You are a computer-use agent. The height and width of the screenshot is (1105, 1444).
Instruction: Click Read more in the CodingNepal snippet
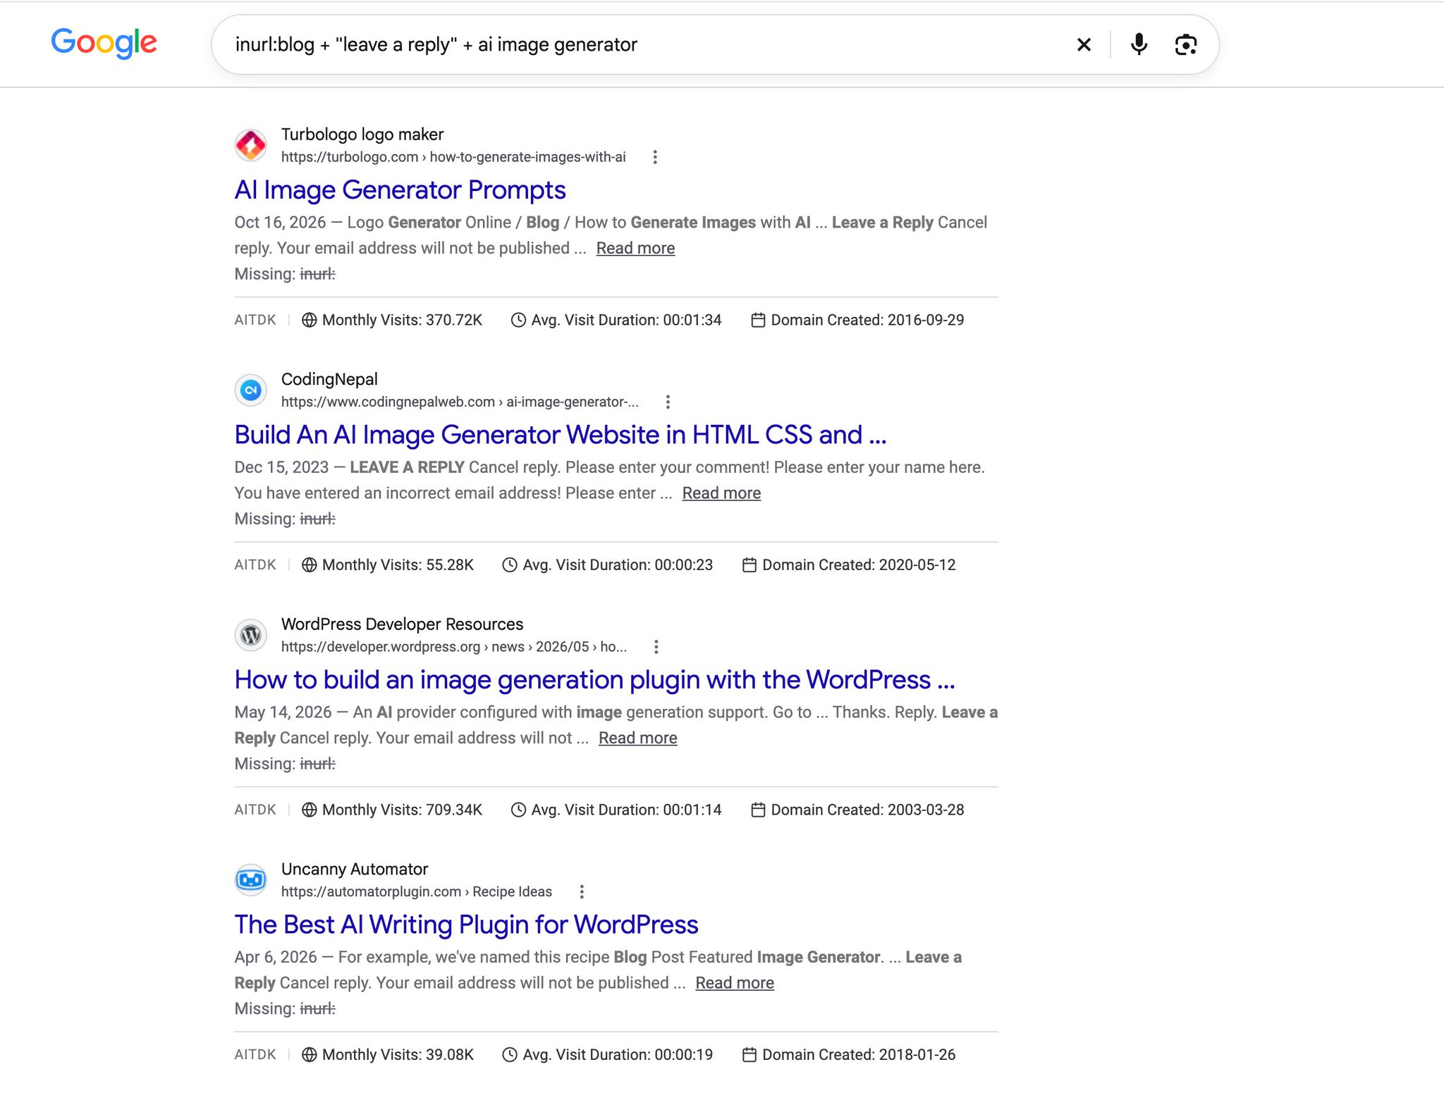pos(721,493)
